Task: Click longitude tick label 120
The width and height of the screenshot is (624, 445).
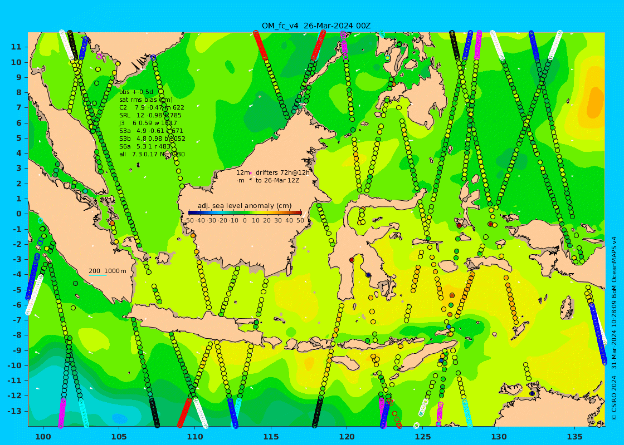Action: pyautogui.click(x=347, y=437)
